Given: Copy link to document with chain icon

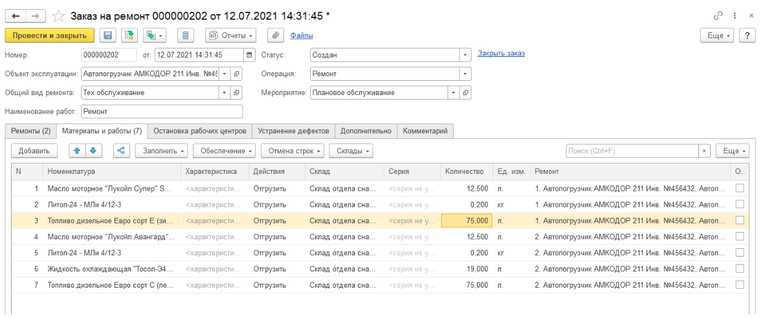Looking at the screenshot, I should tap(718, 16).
